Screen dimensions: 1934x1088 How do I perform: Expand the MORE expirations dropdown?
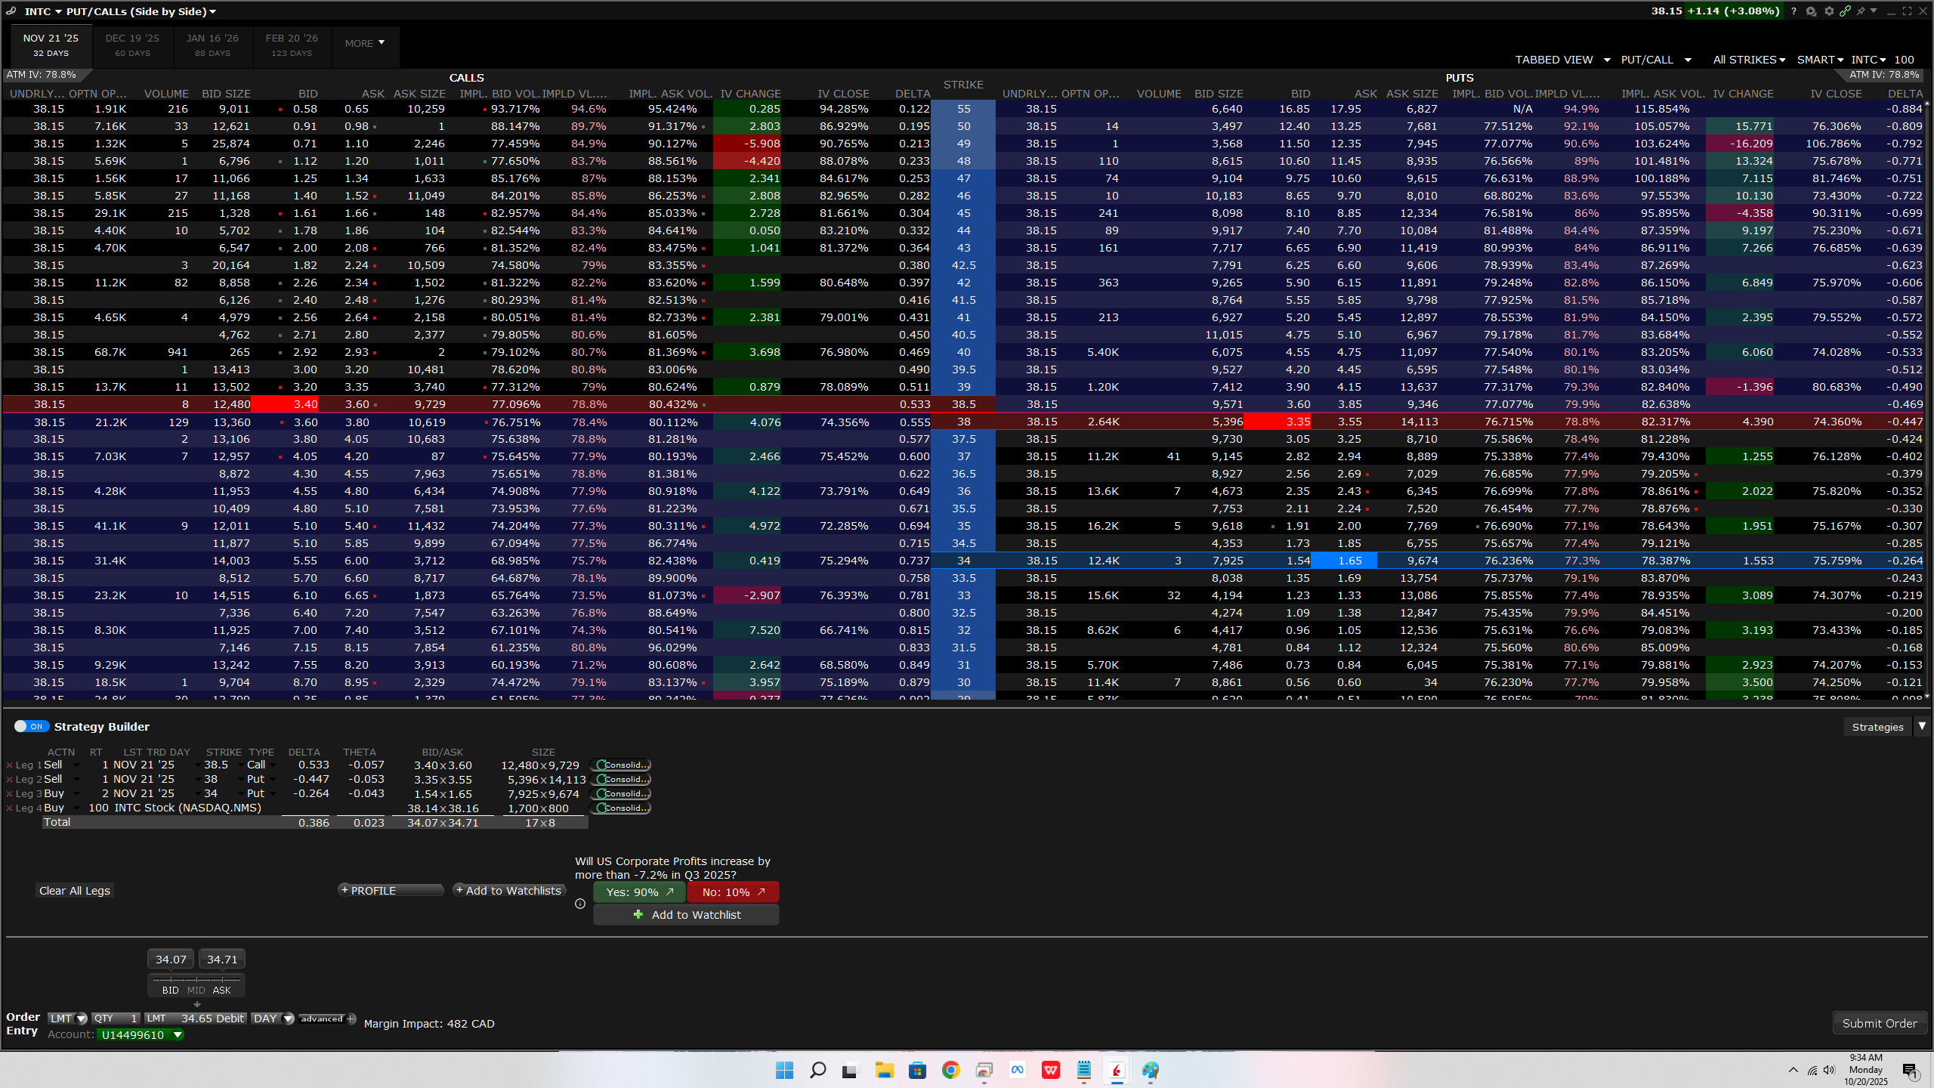click(x=365, y=44)
